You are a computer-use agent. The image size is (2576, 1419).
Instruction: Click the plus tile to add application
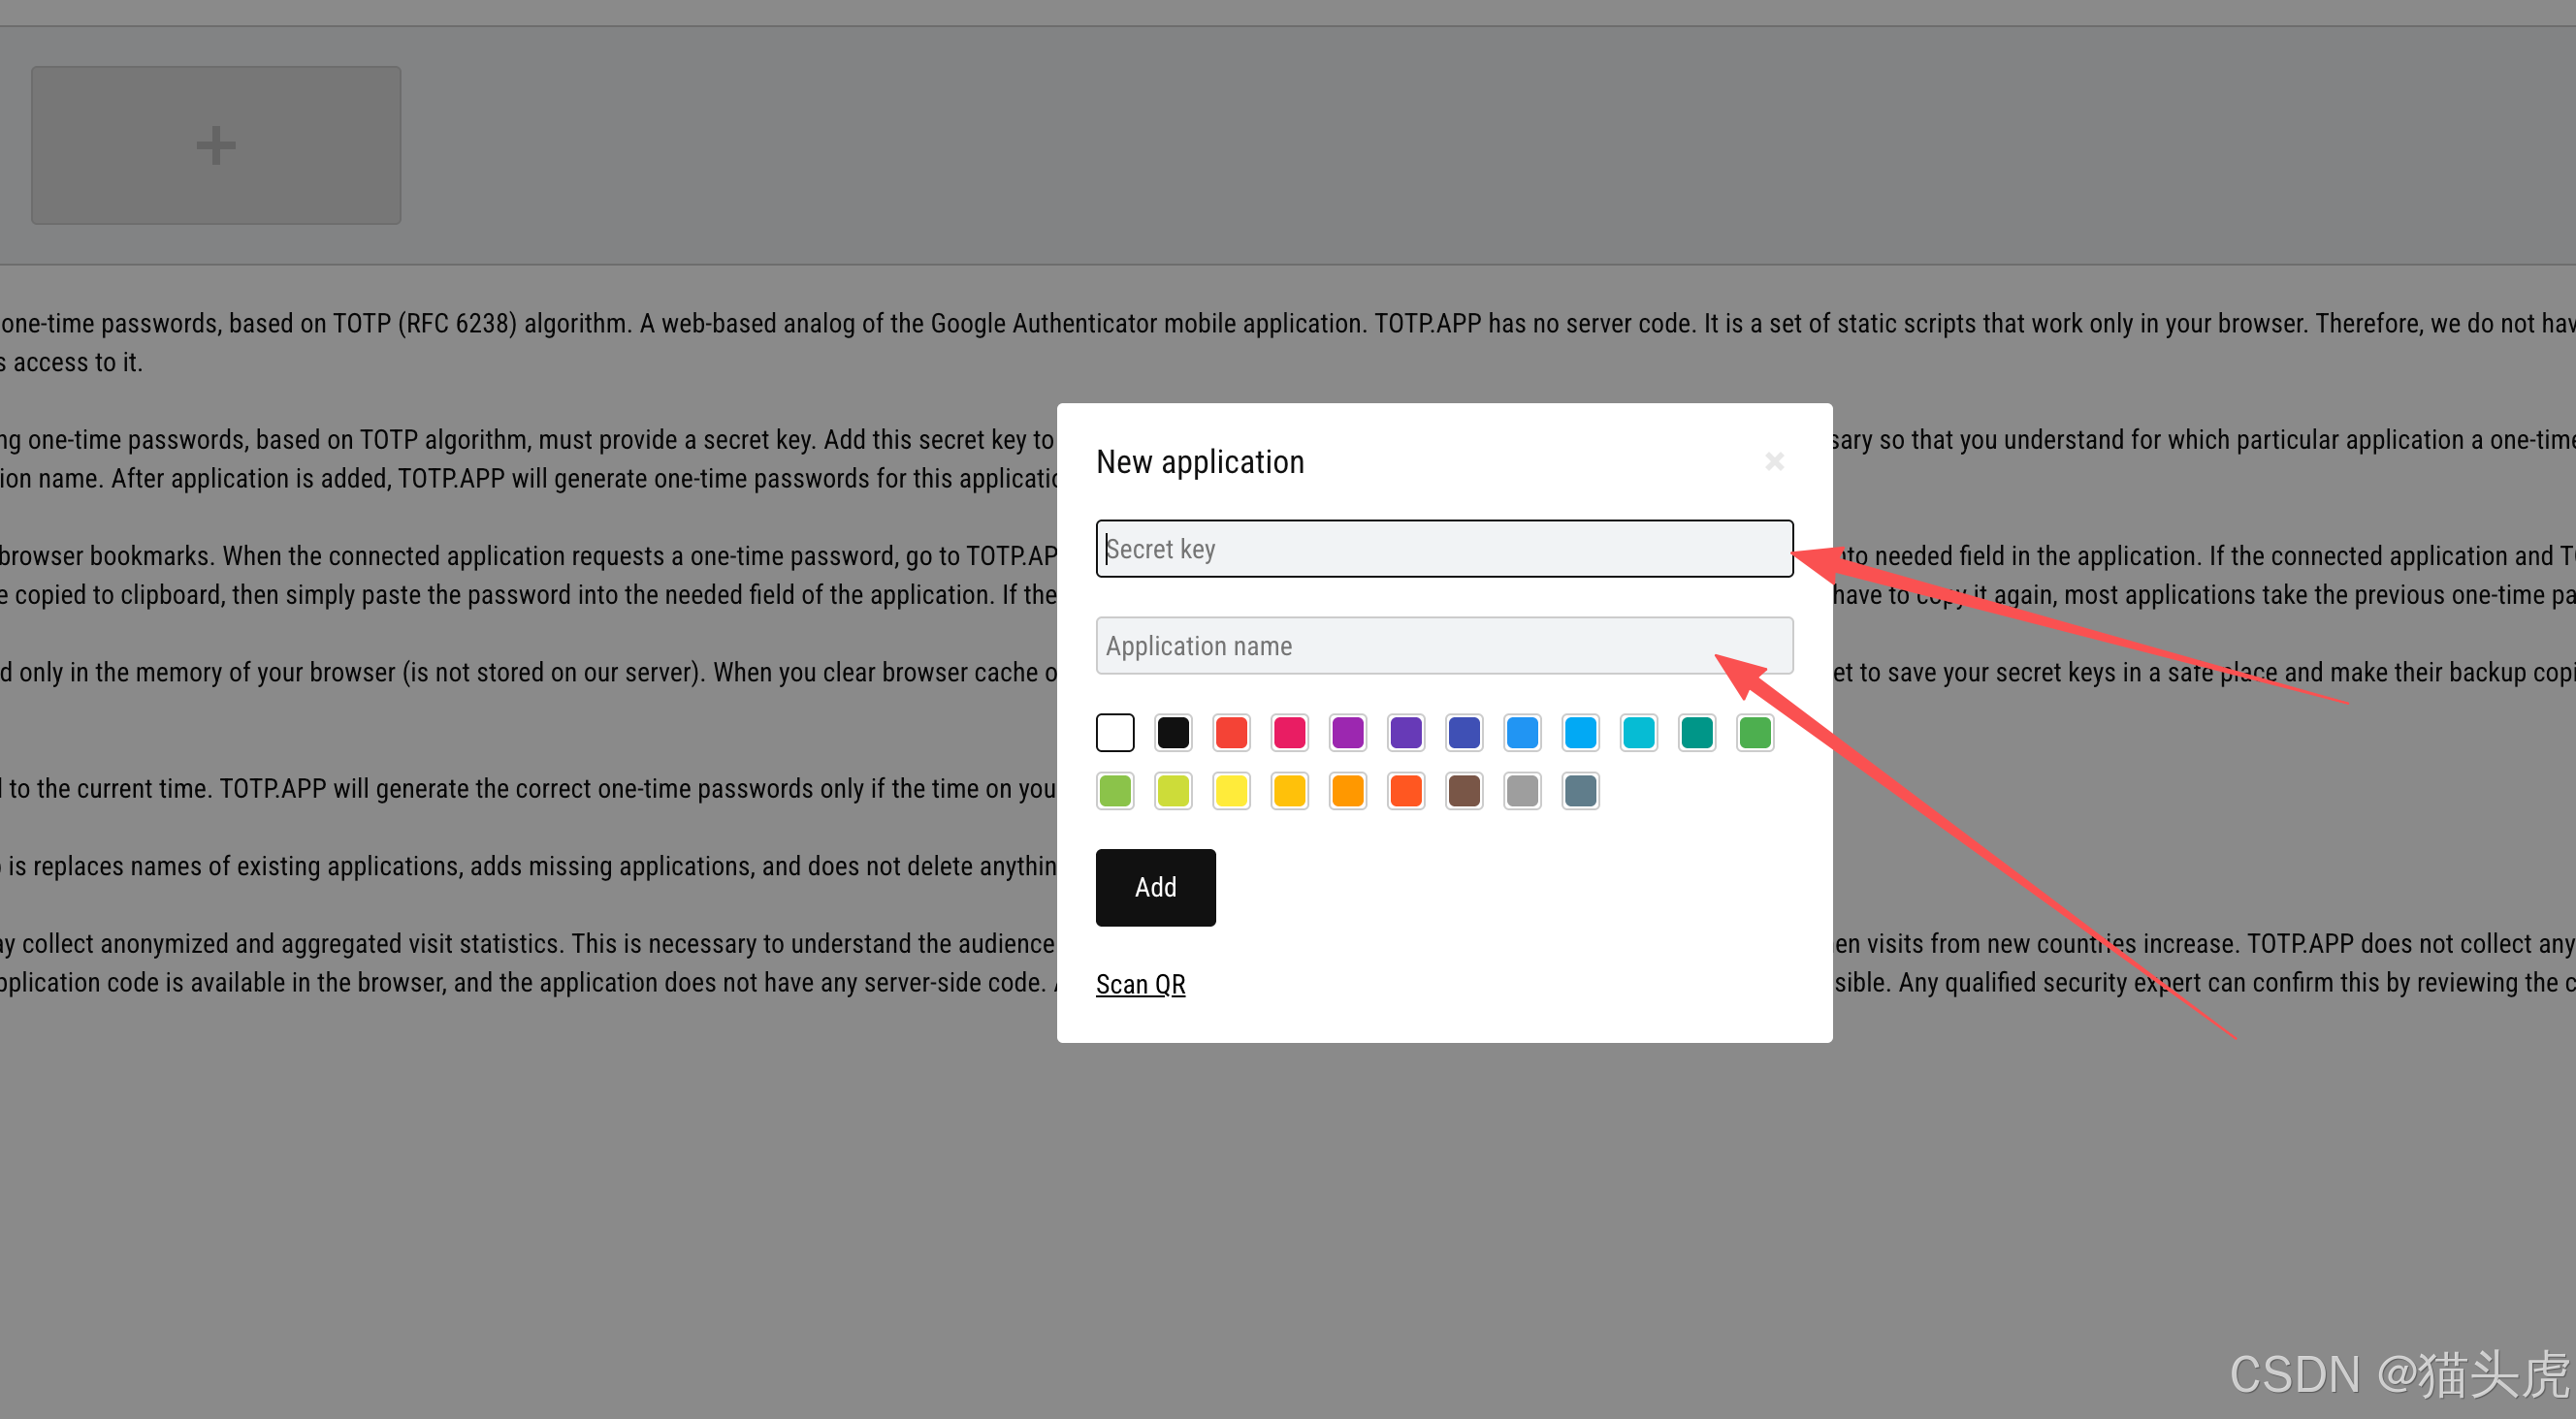[x=215, y=144]
